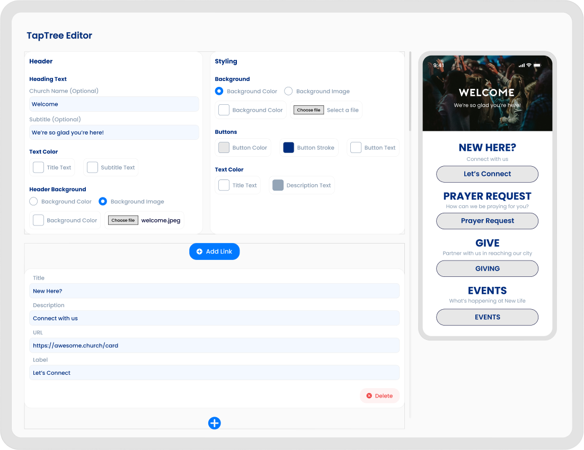
Task: Open the Button Stroke color swatch
Action: tap(289, 148)
